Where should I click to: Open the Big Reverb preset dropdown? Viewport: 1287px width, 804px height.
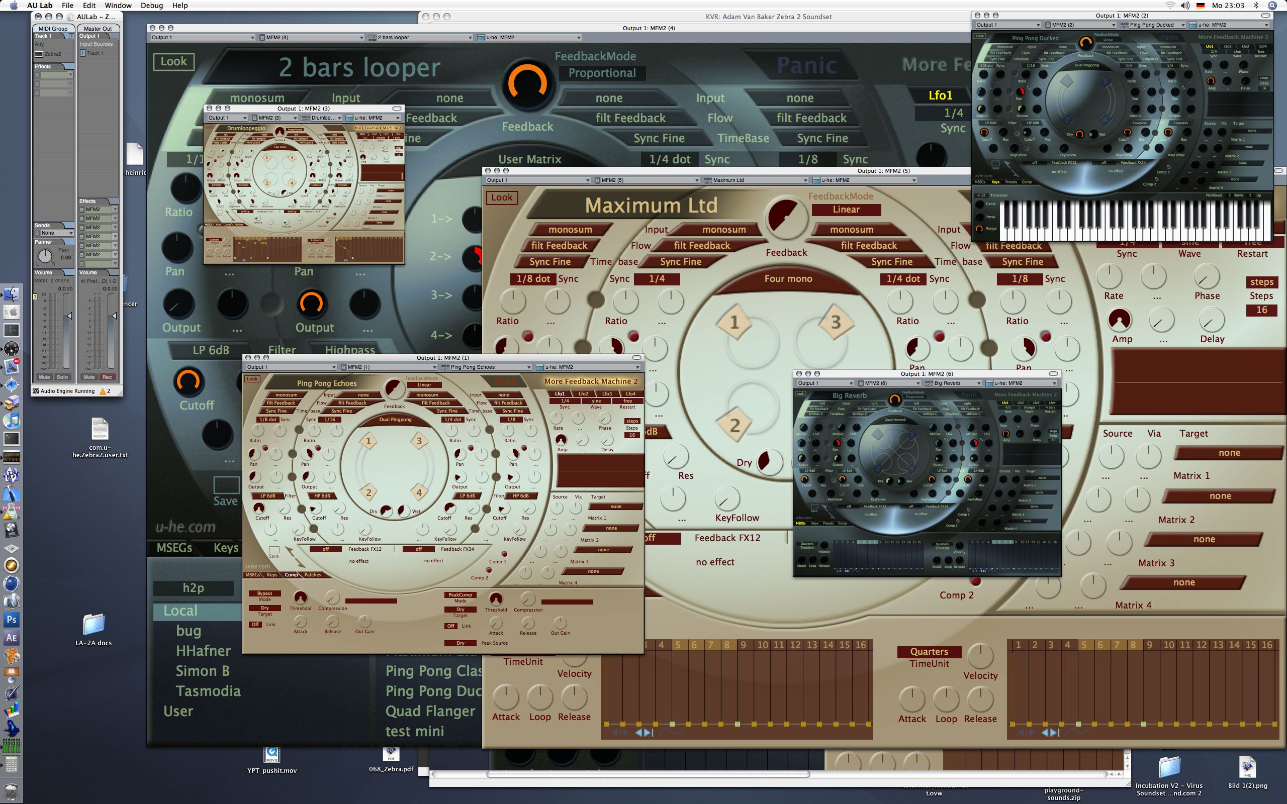pyautogui.click(x=954, y=383)
